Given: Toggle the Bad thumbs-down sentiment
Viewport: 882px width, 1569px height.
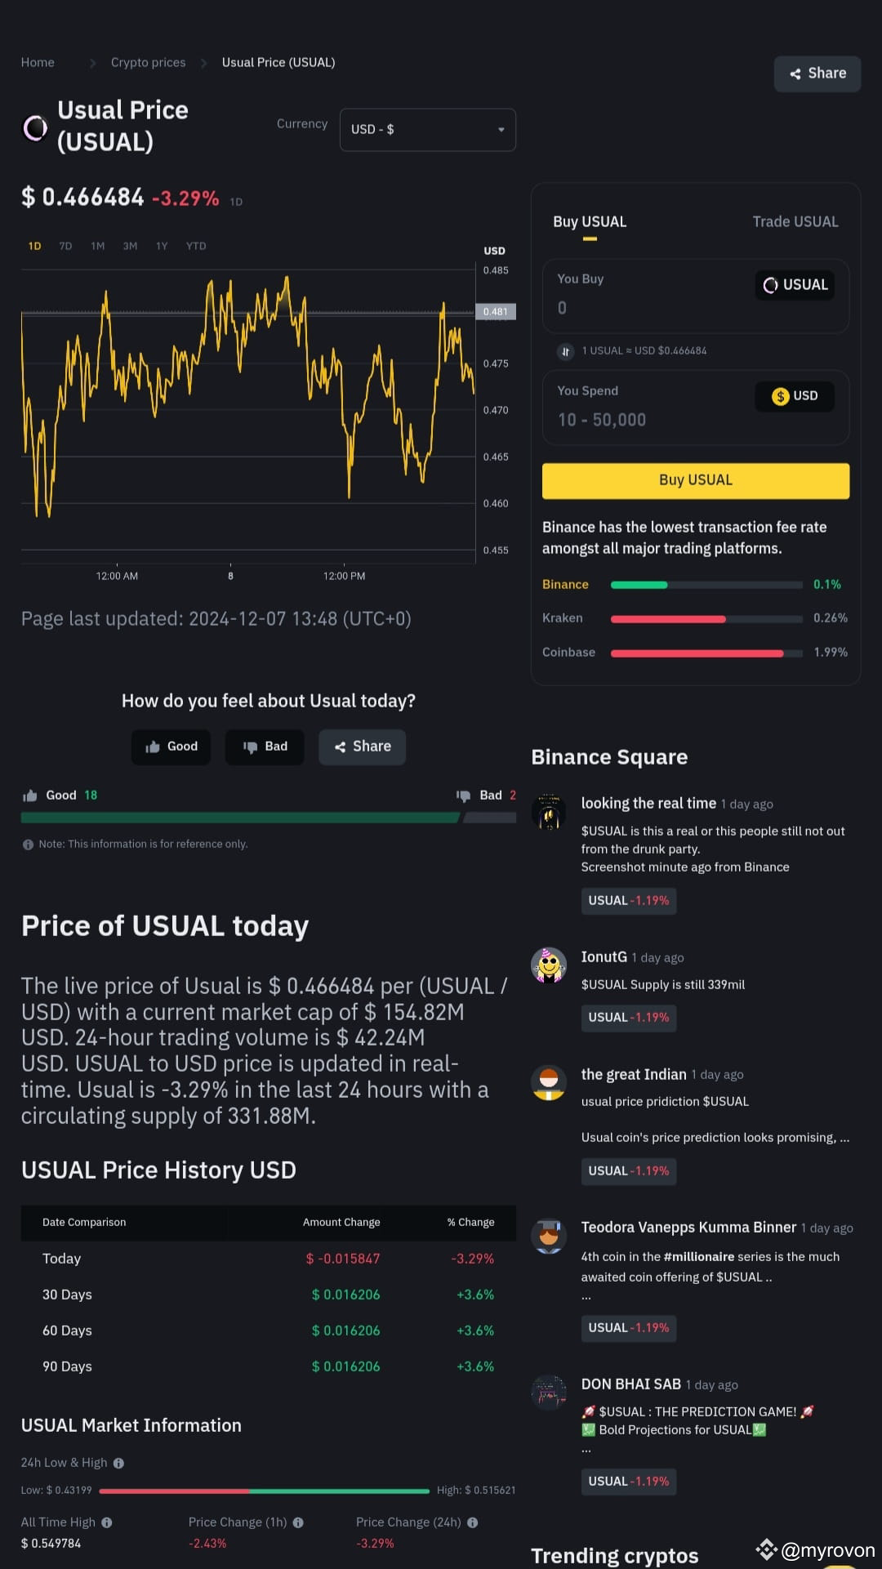Looking at the screenshot, I should pyautogui.click(x=265, y=747).
